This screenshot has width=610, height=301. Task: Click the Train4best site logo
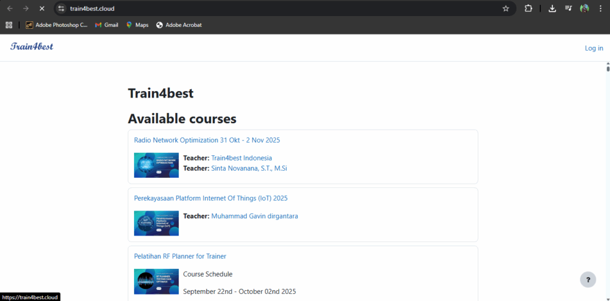(x=32, y=46)
